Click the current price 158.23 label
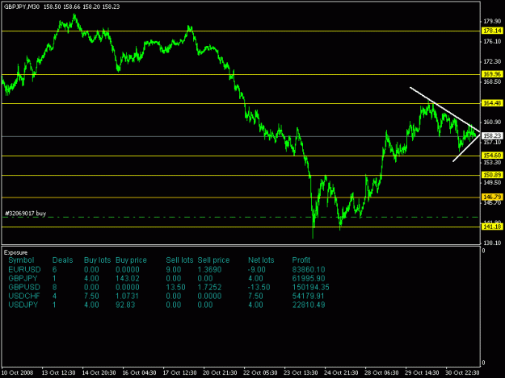The width and height of the screenshot is (505, 378). click(x=492, y=136)
